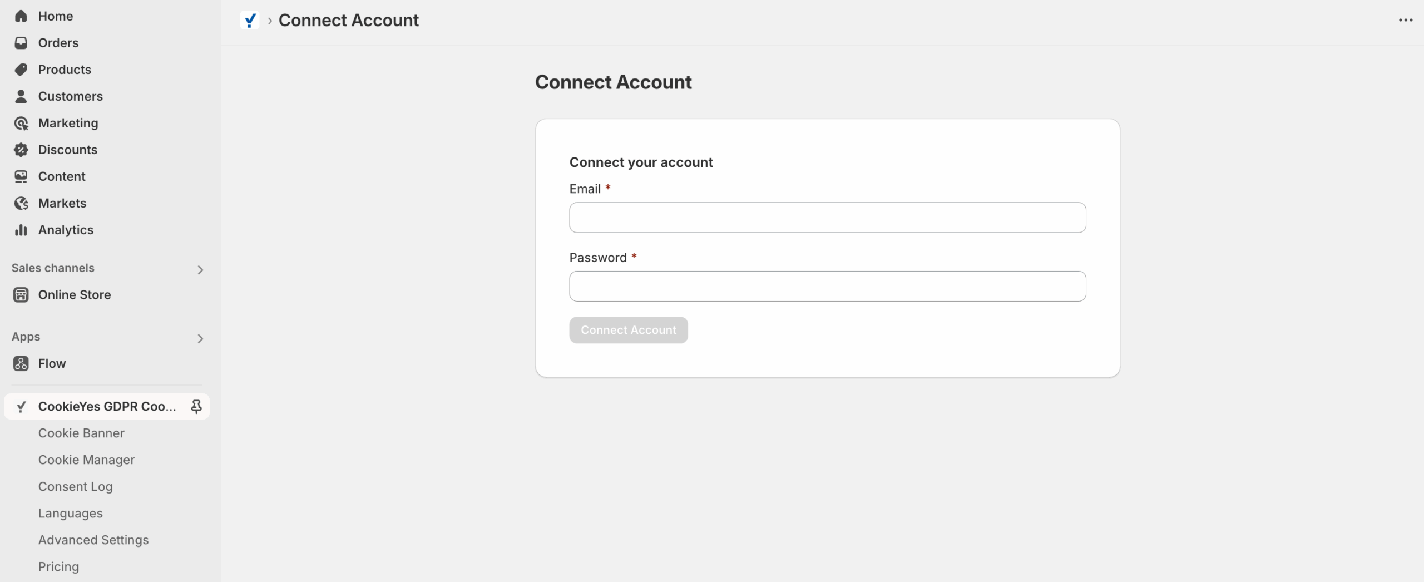This screenshot has height=582, width=1424.
Task: Unpin CookieYes app with pin icon
Action: point(196,407)
